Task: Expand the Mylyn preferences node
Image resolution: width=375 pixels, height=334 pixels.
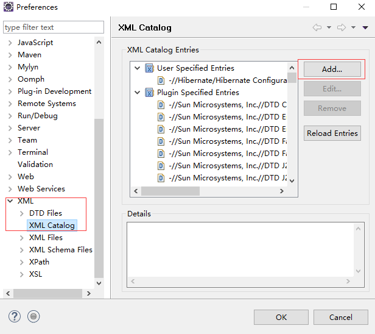Action: (x=10, y=67)
